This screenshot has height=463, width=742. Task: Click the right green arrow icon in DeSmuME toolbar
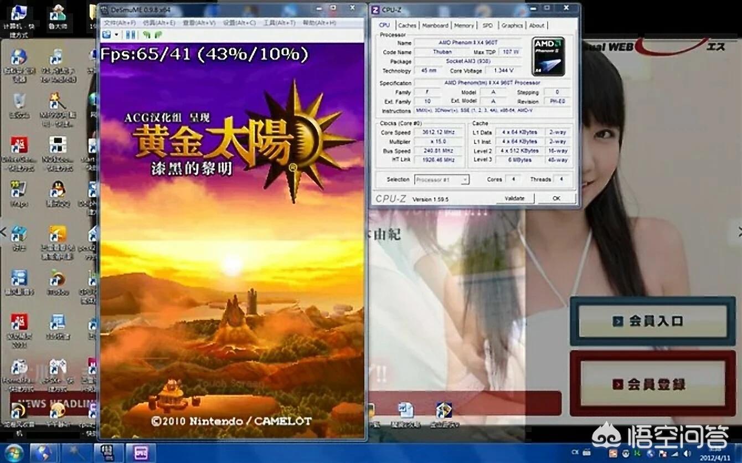(158, 34)
